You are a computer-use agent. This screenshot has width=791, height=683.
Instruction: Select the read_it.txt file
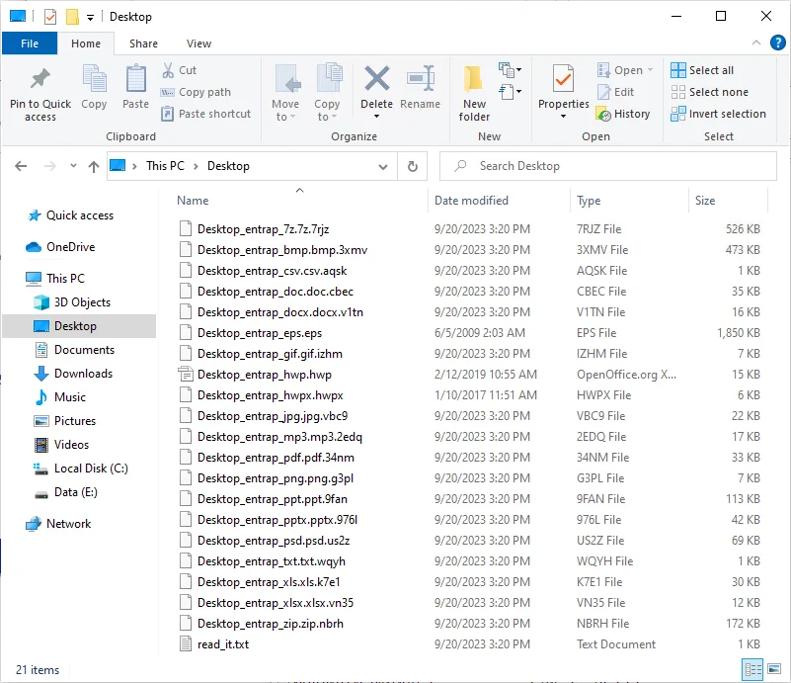(223, 644)
